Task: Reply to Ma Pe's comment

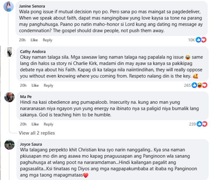Action: [x=48, y=124]
